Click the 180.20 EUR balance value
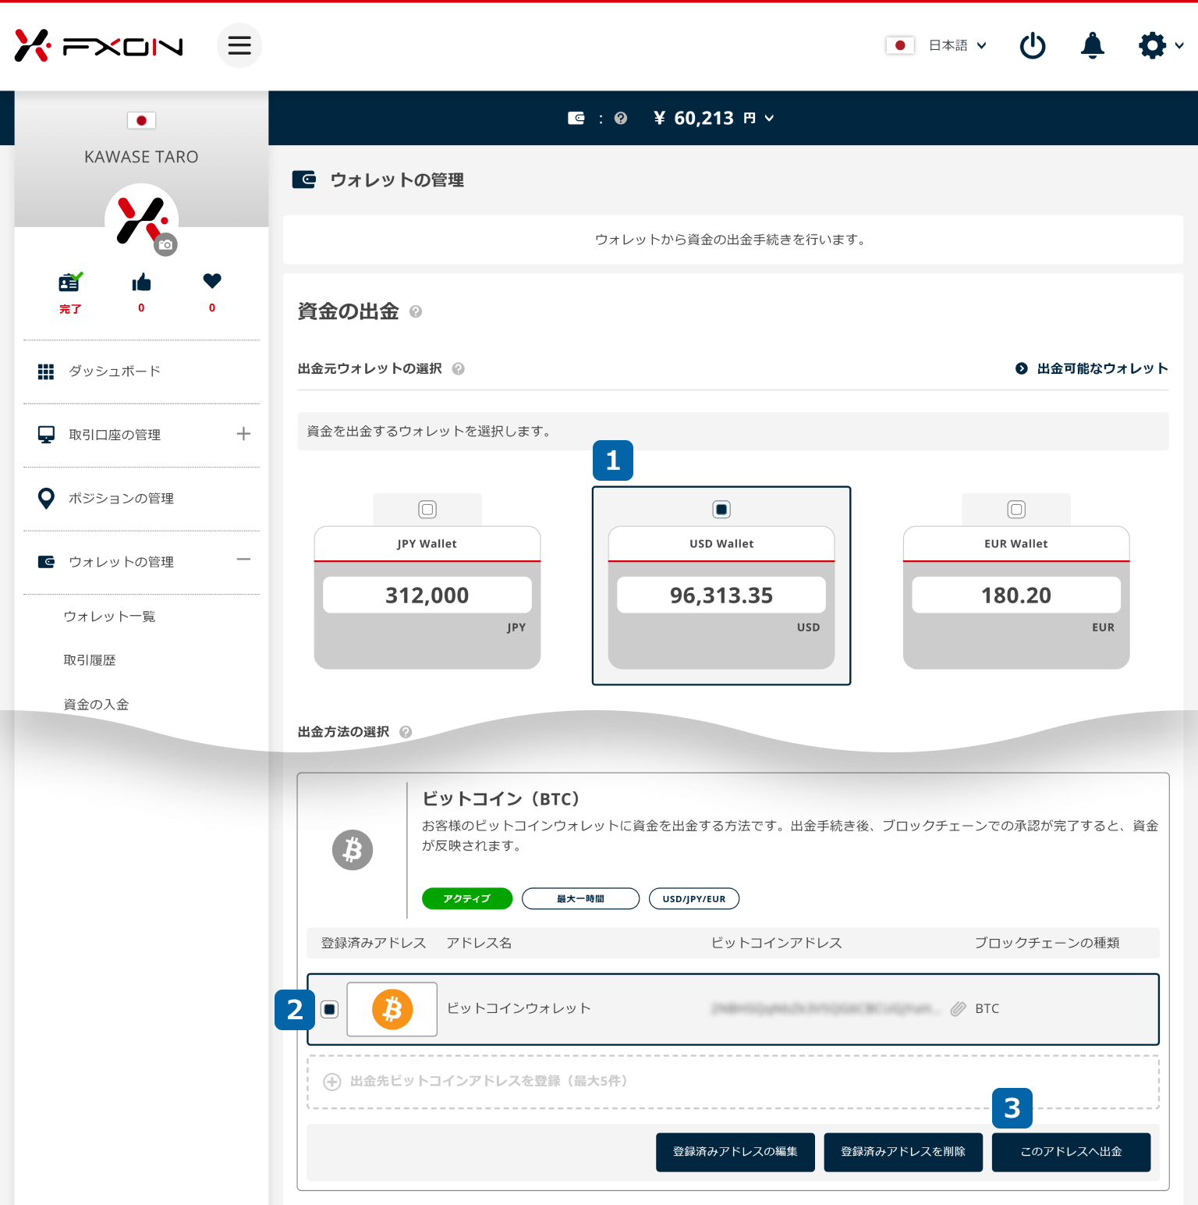Image resolution: width=1198 pixels, height=1205 pixels. pyautogui.click(x=1016, y=595)
